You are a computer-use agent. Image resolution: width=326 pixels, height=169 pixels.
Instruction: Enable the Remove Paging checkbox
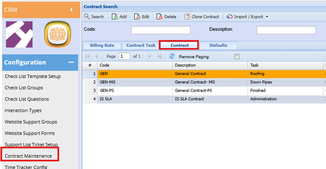[237, 56]
